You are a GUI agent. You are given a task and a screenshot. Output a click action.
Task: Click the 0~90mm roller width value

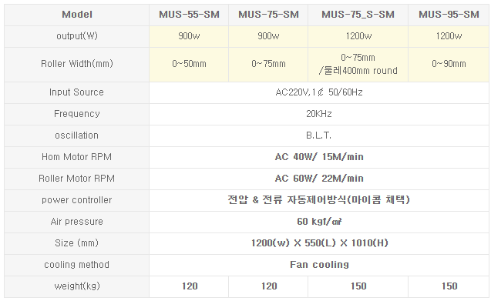(x=449, y=64)
